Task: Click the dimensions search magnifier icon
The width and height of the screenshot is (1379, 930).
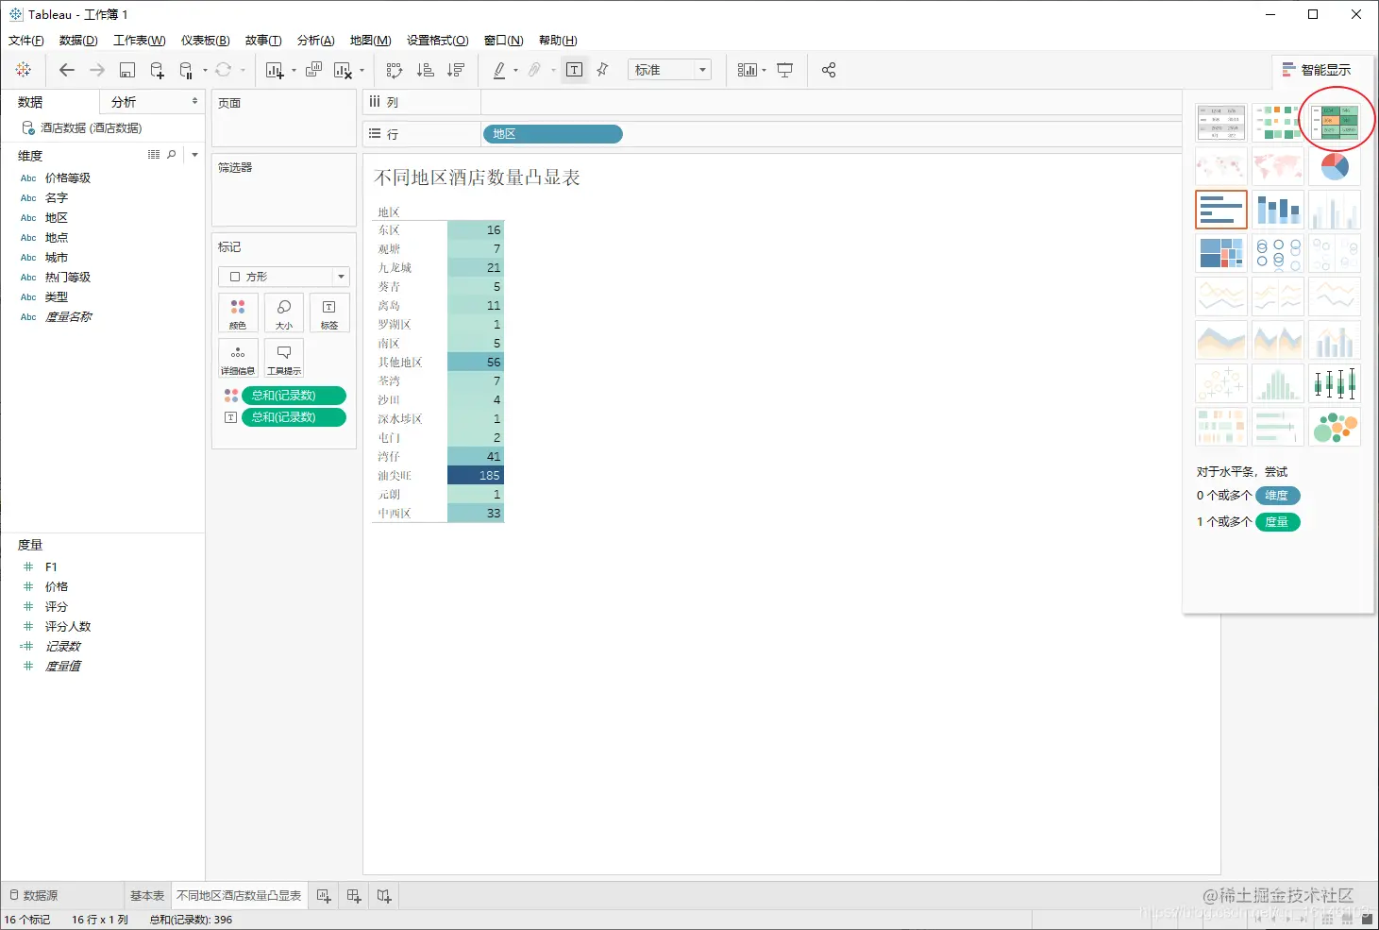Action: click(171, 155)
